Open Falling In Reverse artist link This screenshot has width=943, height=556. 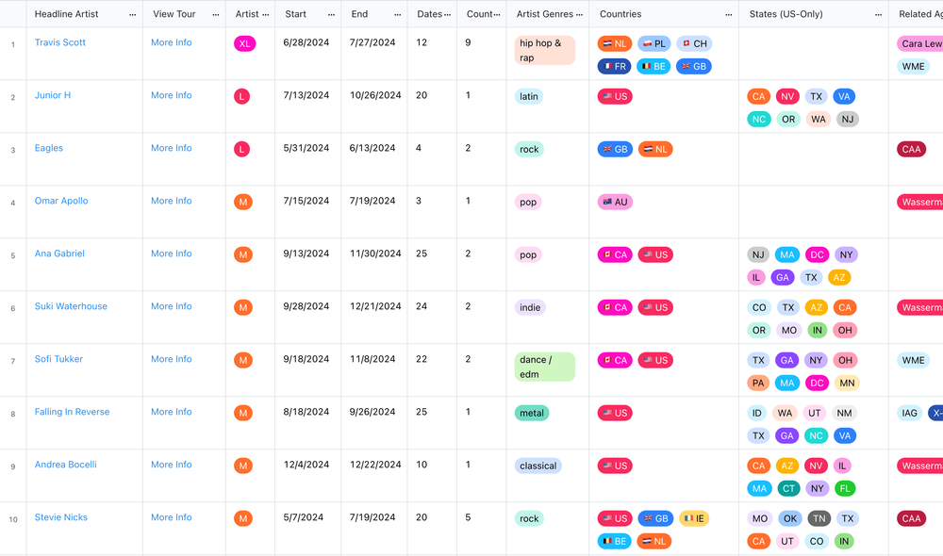click(73, 412)
